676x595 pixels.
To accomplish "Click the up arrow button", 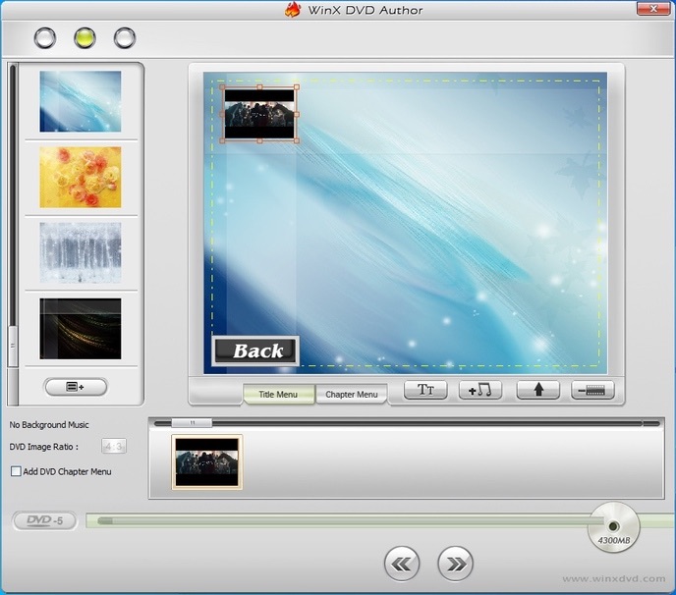I will (538, 390).
